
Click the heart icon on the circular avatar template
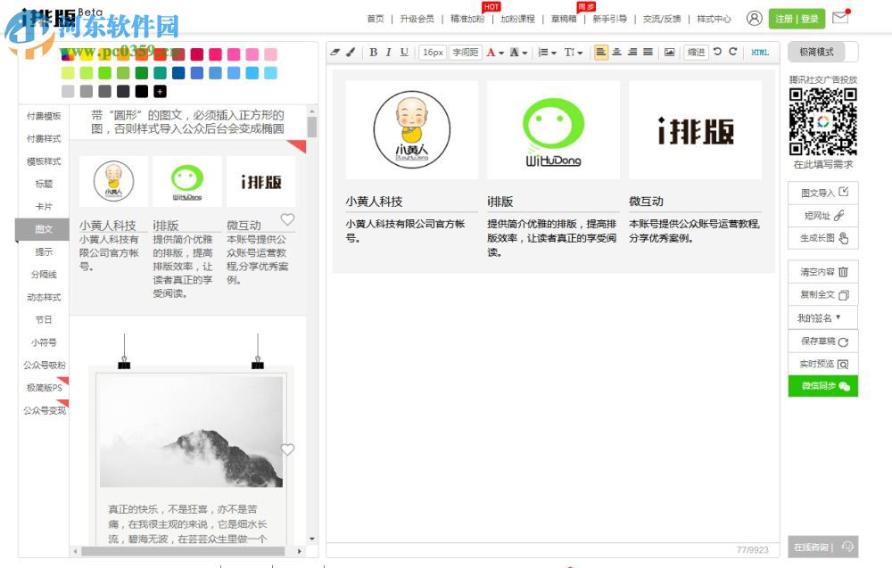coord(287,218)
